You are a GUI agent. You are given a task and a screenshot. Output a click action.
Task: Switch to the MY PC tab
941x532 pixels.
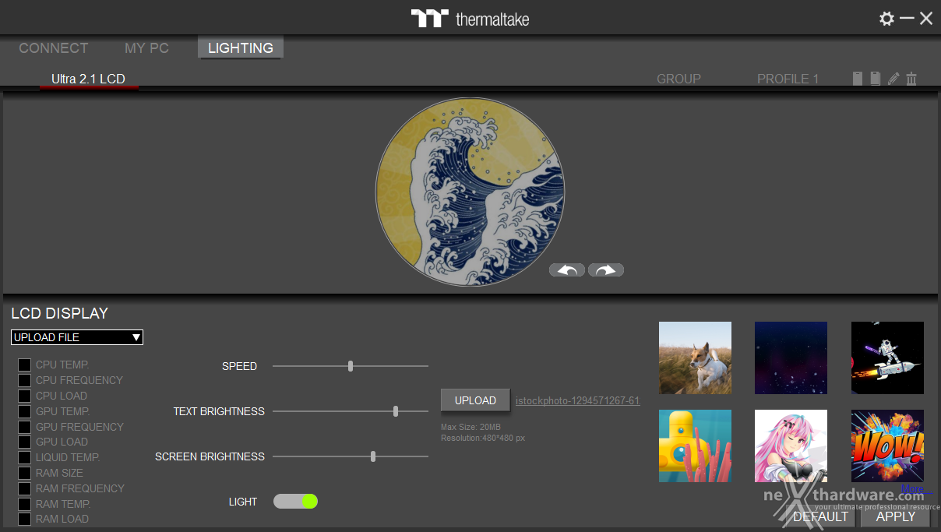(146, 48)
